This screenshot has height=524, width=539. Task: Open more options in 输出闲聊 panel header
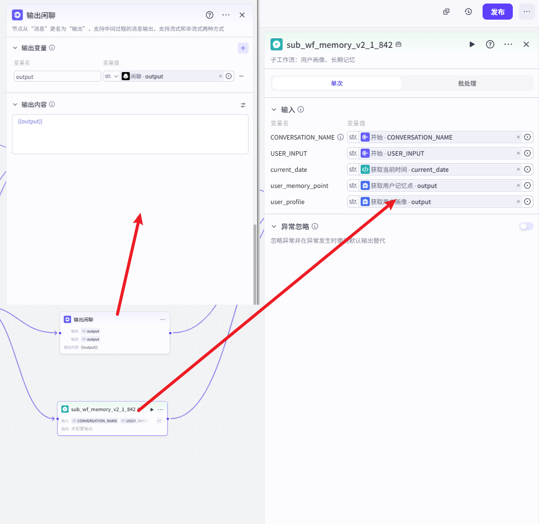[x=226, y=15]
